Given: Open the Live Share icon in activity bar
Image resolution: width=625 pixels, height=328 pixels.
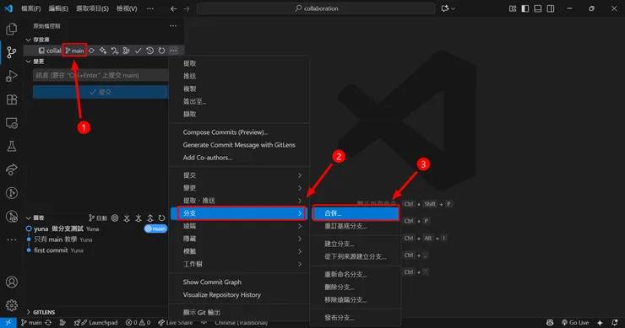Looking at the screenshot, I should coord(12,169).
